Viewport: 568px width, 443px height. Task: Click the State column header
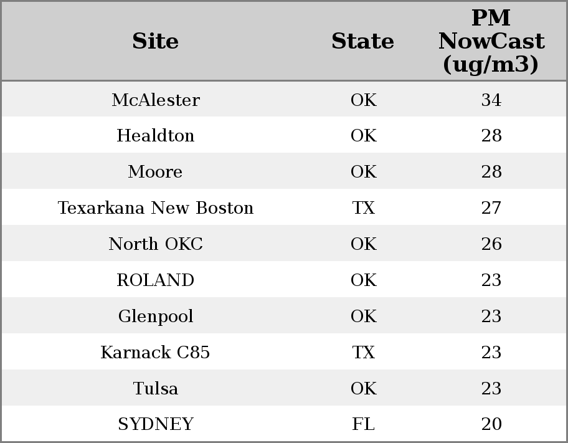tap(362, 41)
